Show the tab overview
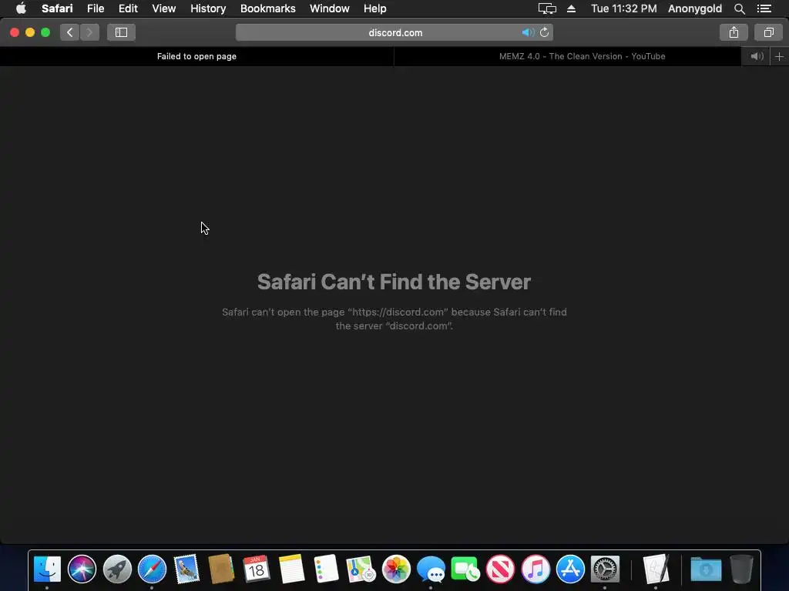Viewport: 789px width, 591px height. (x=768, y=32)
